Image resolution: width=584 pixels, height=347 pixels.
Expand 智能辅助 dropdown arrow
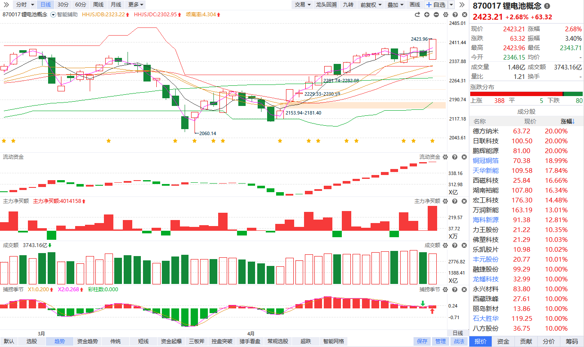tap(53, 15)
